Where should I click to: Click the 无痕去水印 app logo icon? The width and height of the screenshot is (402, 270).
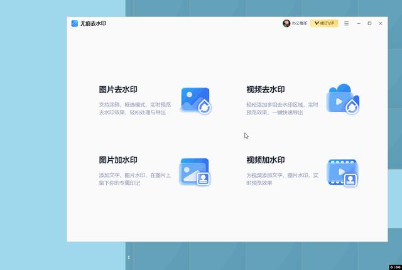(x=75, y=23)
